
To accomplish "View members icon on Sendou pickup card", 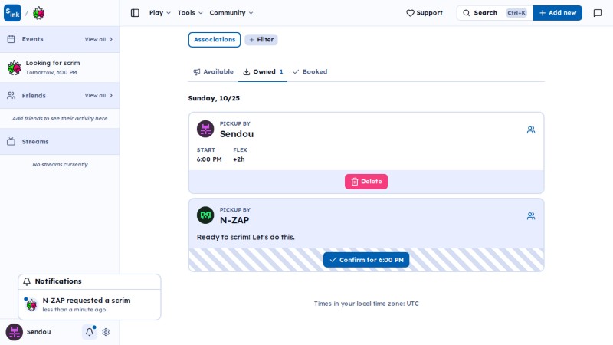I will (531, 130).
